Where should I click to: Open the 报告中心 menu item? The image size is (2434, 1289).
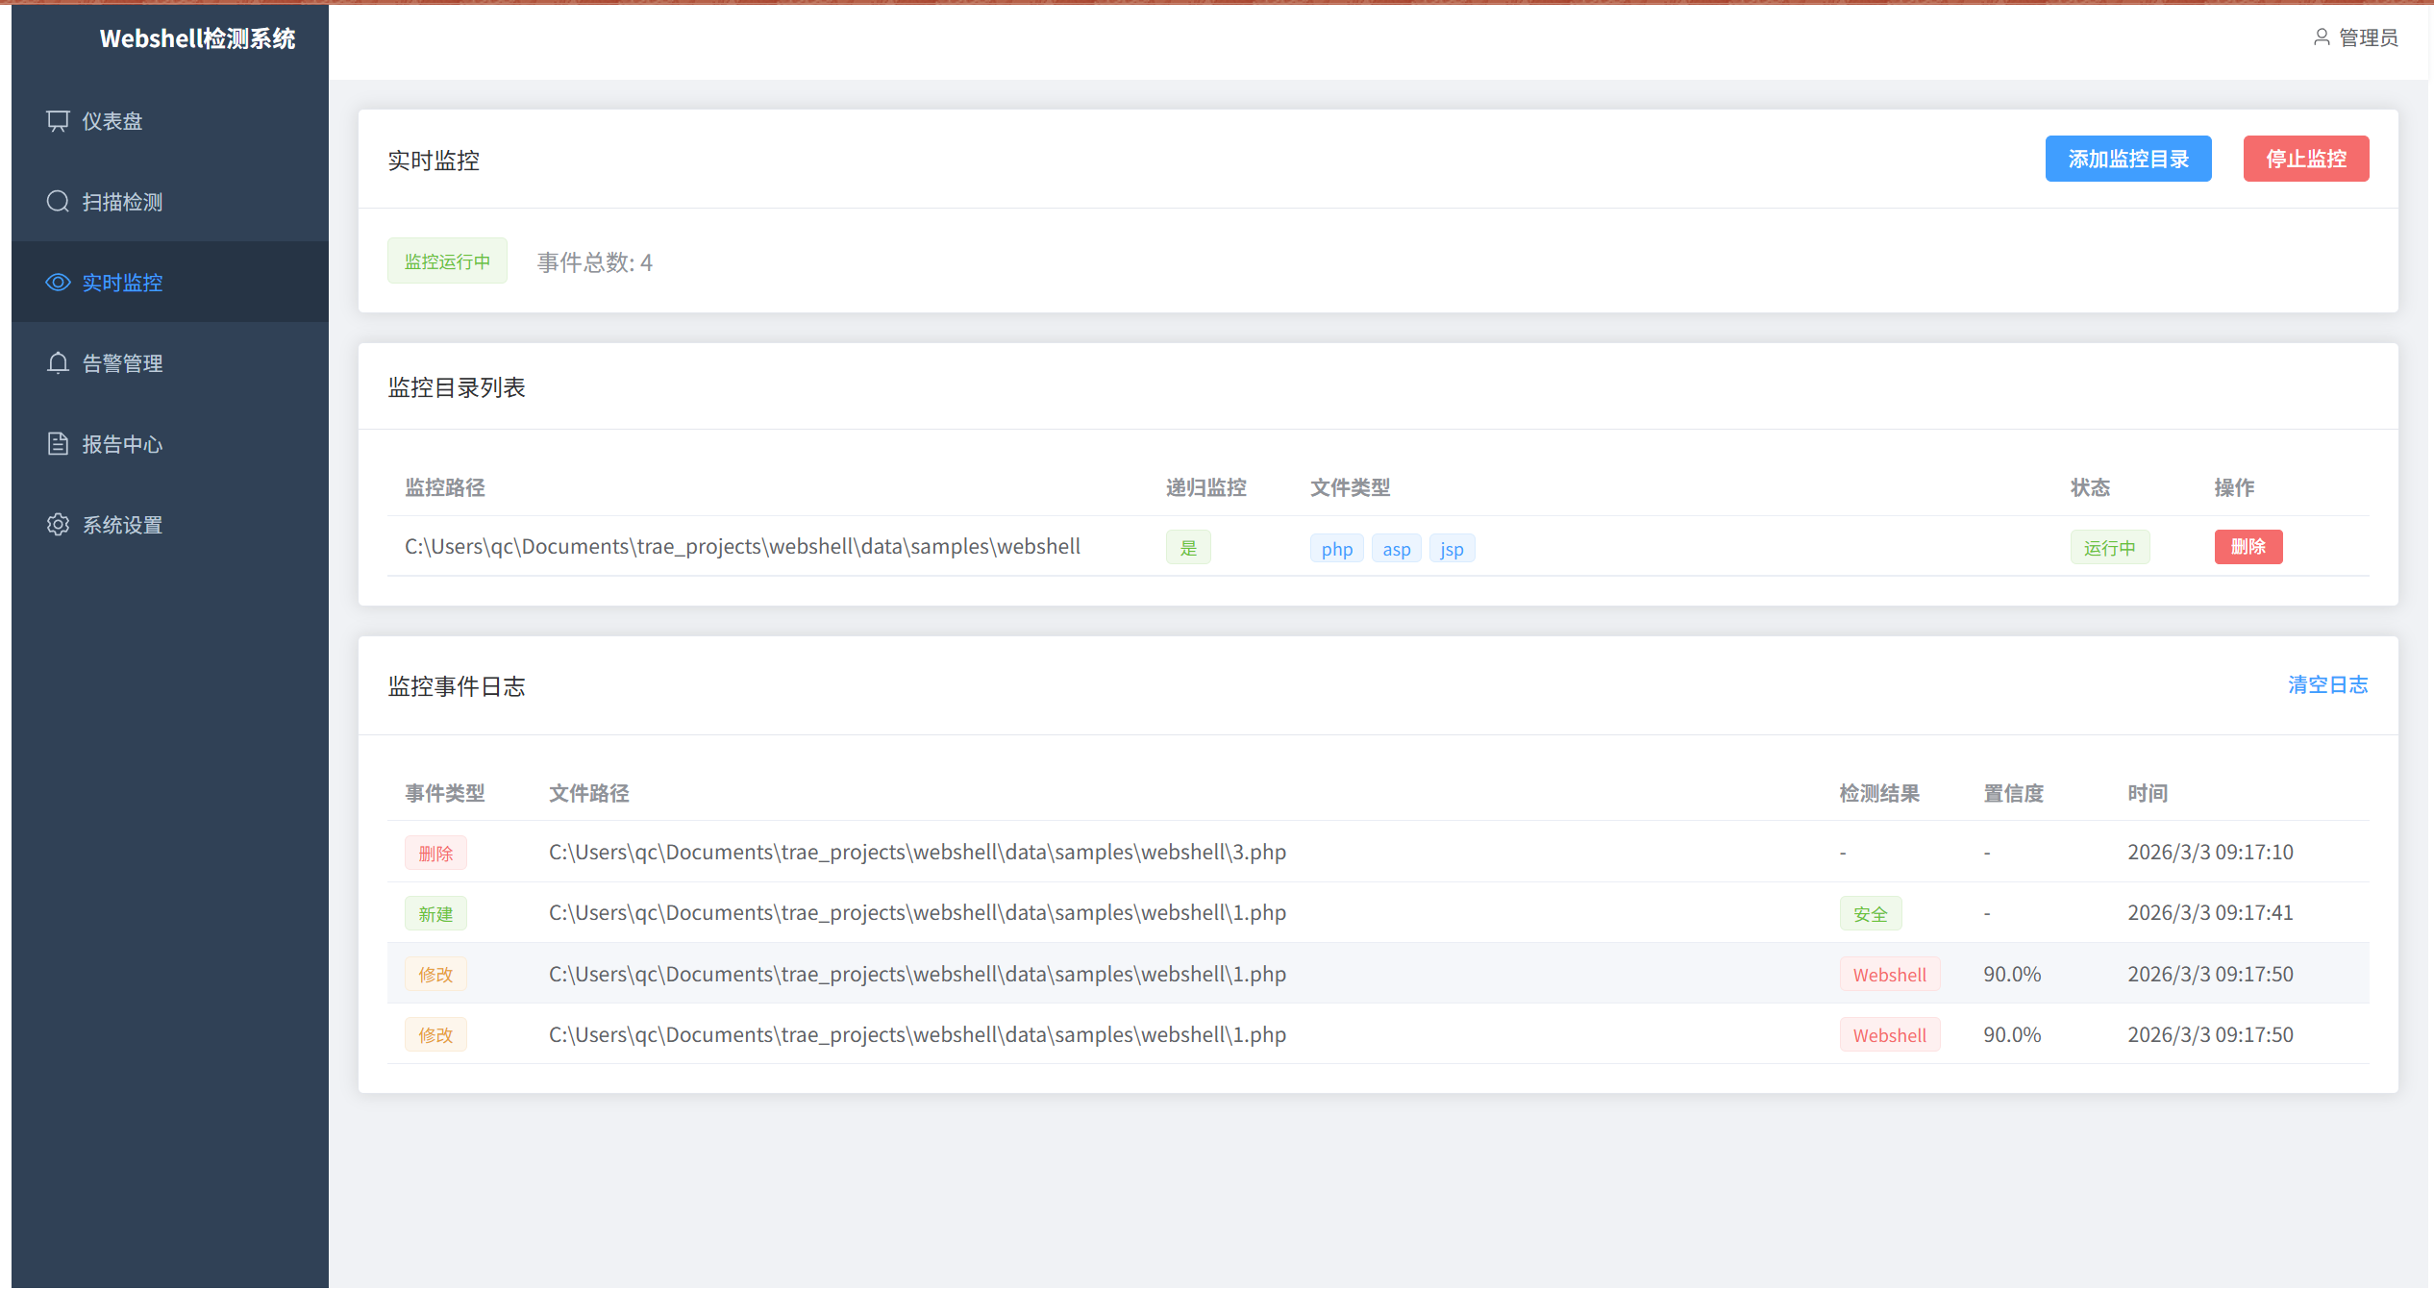pyautogui.click(x=122, y=444)
